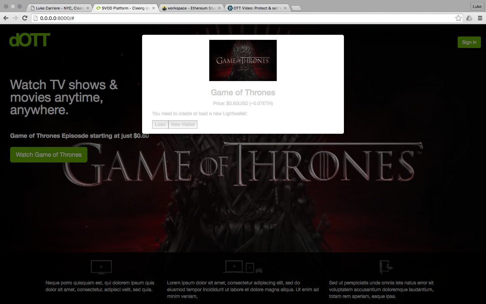Go back with browser back arrow
Viewport: 486px width, 304px height.
coord(6,18)
